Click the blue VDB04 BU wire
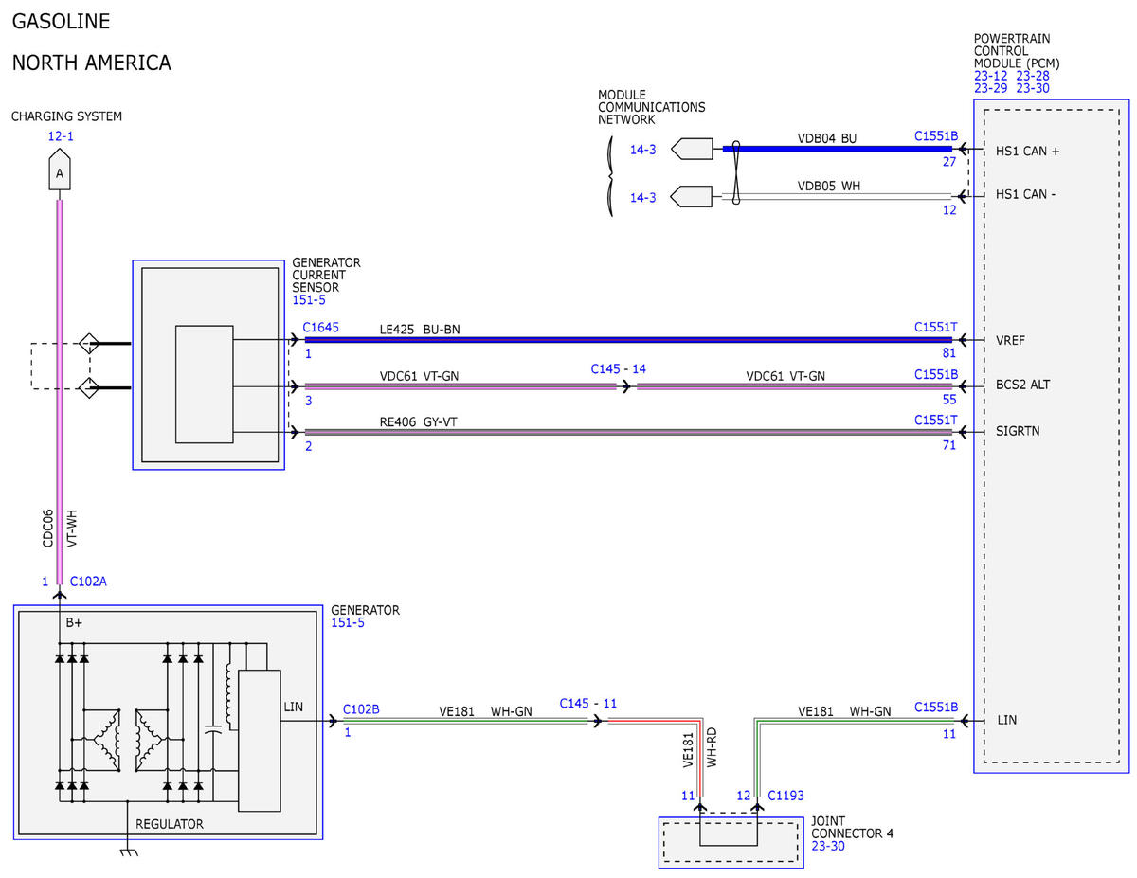 coord(838,149)
